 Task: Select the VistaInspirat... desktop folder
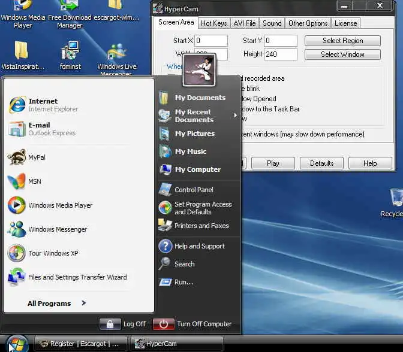point(23,55)
